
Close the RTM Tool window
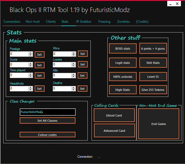pyautogui.click(x=177, y=4)
